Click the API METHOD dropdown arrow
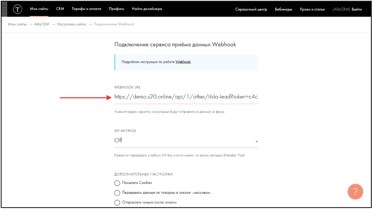The height and width of the screenshot is (209, 372). coord(256,142)
